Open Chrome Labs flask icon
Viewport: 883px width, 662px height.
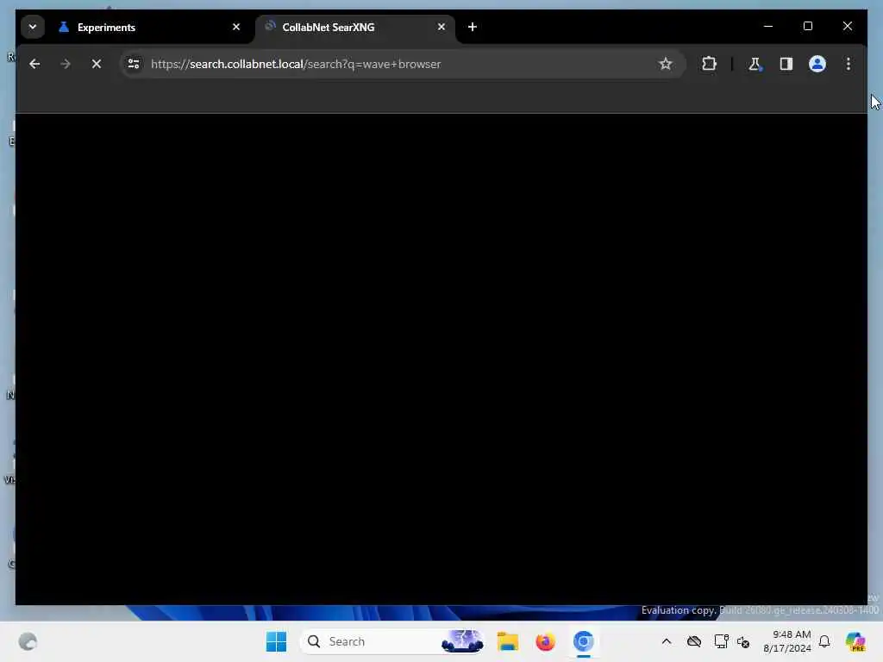point(755,64)
